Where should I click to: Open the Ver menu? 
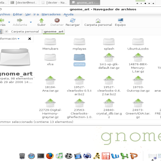(x=28, y=14)
